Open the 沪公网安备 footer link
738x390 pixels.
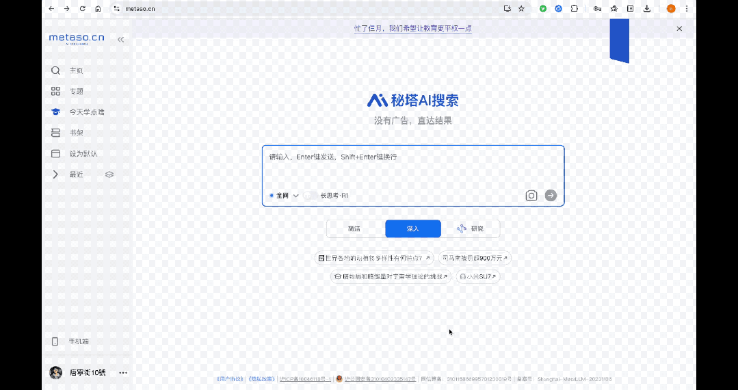(x=380, y=379)
